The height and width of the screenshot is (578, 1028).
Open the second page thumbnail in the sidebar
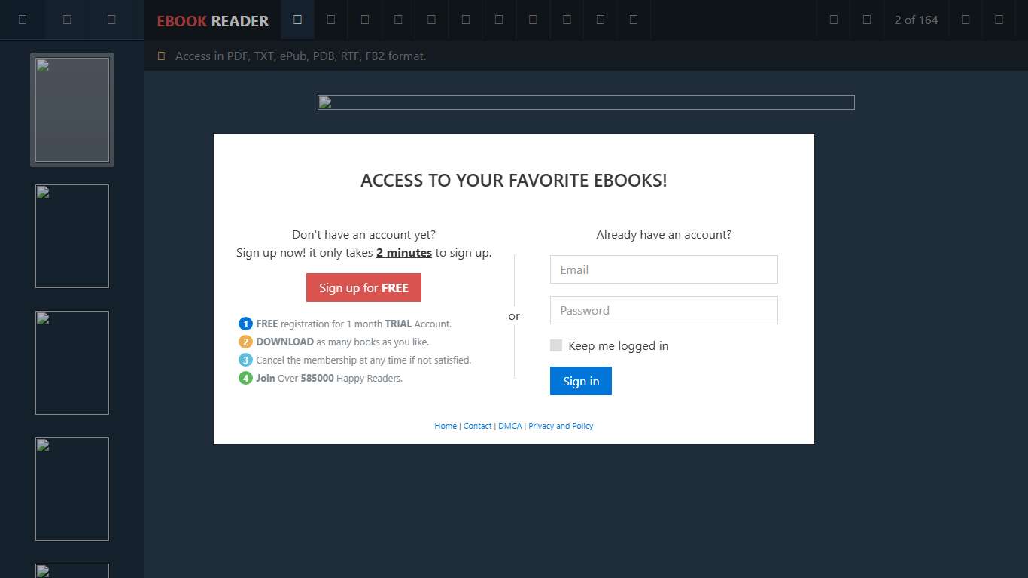(x=72, y=236)
